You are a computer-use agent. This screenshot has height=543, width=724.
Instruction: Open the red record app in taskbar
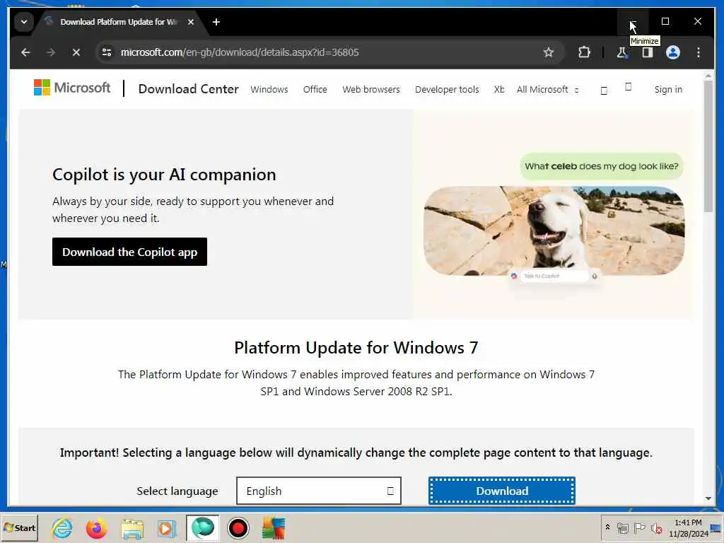click(x=238, y=527)
